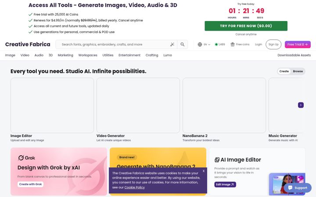Click TRY FOR FREE NOW ($0.00) button
Image resolution: width=316 pixels, height=197 pixels.
(246, 26)
